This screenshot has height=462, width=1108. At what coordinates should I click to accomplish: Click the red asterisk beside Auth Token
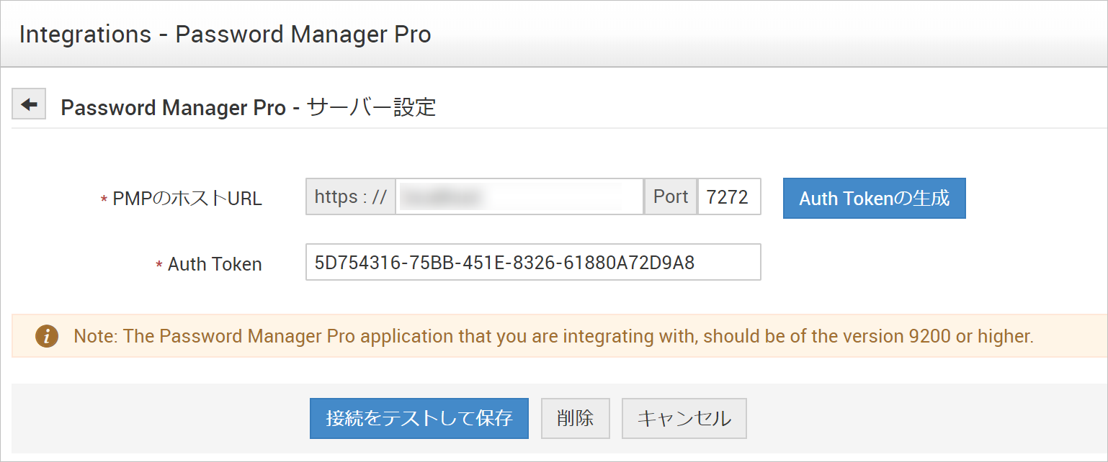pos(159,265)
